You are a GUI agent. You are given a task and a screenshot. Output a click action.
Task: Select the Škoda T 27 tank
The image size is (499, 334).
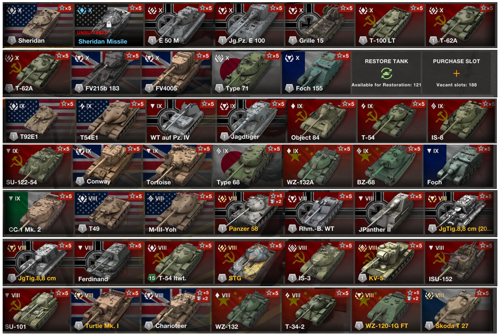pyautogui.click(x=459, y=310)
